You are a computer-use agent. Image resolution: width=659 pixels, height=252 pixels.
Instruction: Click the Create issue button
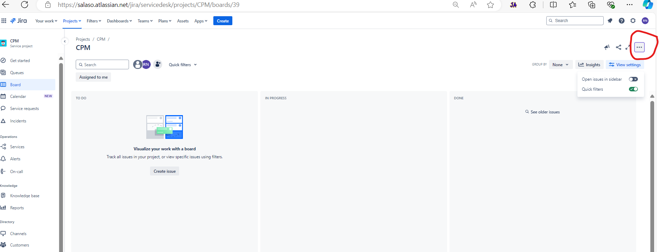tap(165, 171)
